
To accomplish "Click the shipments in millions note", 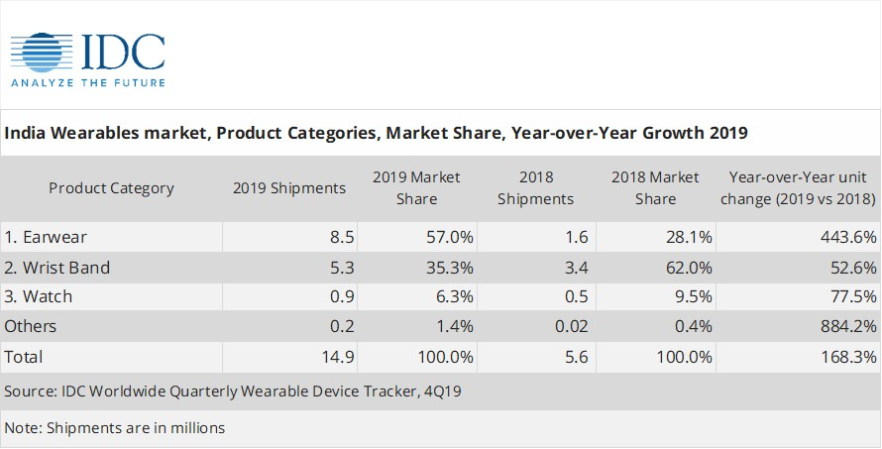I will point(115,427).
